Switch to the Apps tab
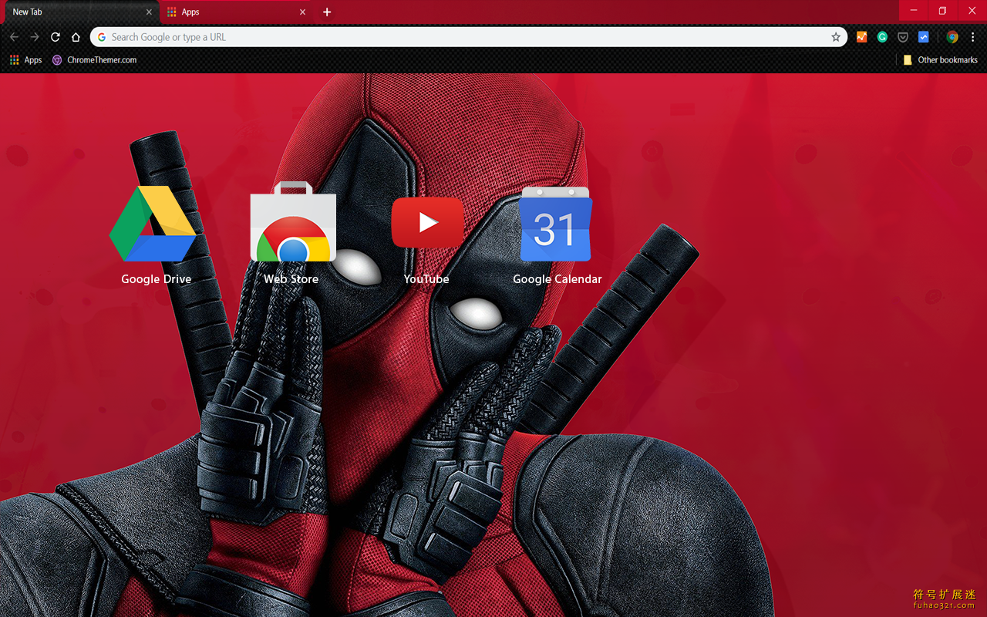 click(x=237, y=12)
